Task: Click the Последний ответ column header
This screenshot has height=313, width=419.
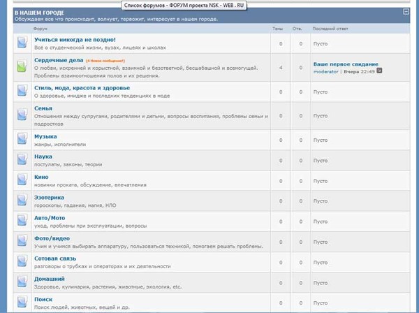Action: coord(330,29)
